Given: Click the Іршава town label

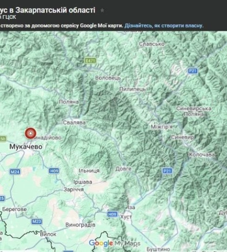Looking at the screenshot, I should 83,182.
